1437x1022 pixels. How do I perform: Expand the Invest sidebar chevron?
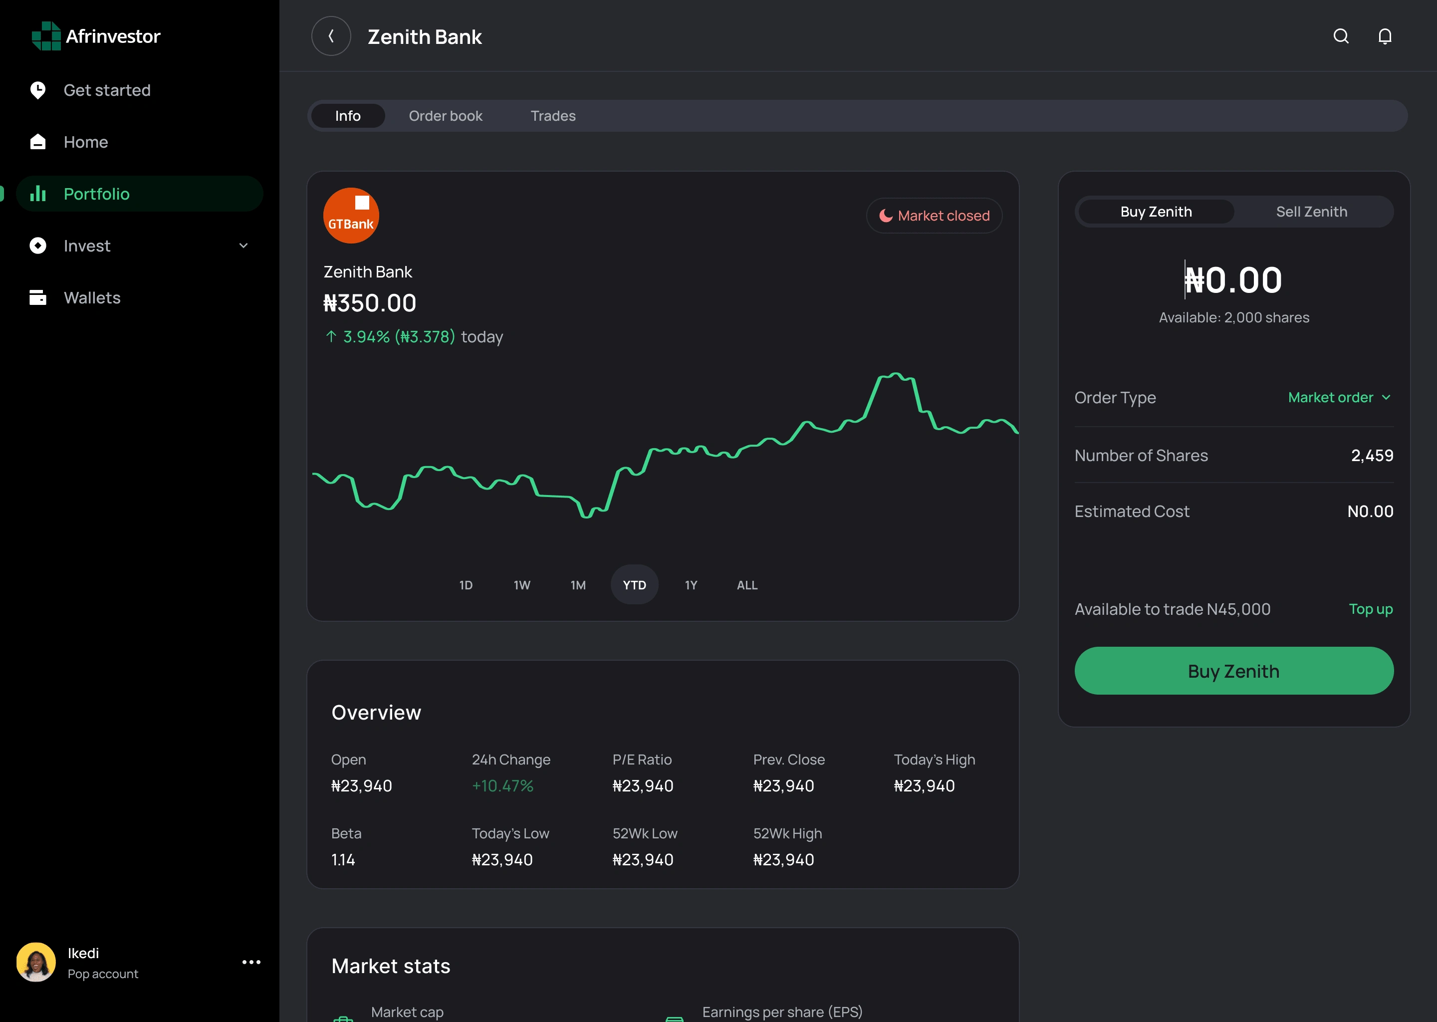243,246
